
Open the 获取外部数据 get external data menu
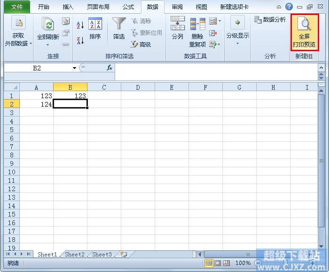(18, 31)
